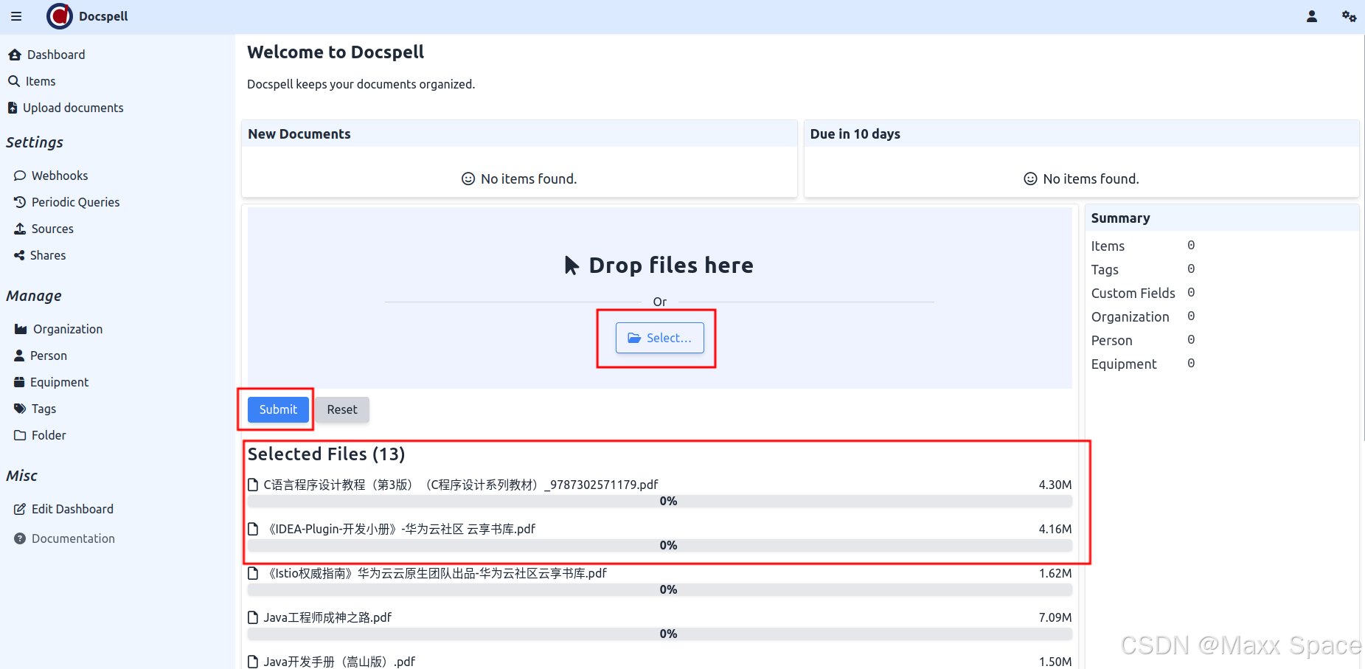Screen dimensions: 1365x669
Task: Click the Organization factory icon
Action: click(21, 329)
